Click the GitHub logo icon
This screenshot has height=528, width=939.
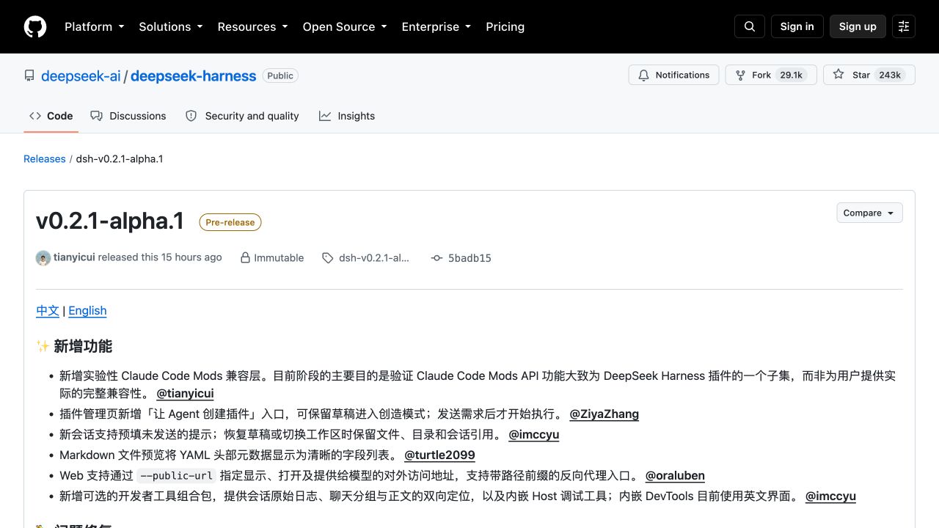click(x=35, y=26)
